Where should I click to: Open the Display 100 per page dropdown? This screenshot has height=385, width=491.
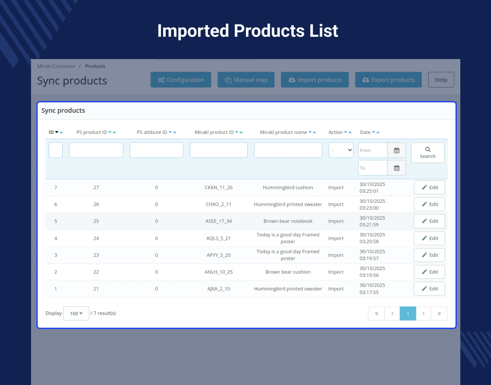tap(76, 313)
